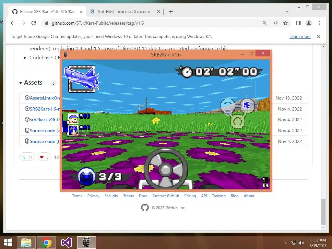The height and width of the screenshot is (249, 332).
Task: Open a new Chrome tab with the plus button
Action: coord(171,12)
